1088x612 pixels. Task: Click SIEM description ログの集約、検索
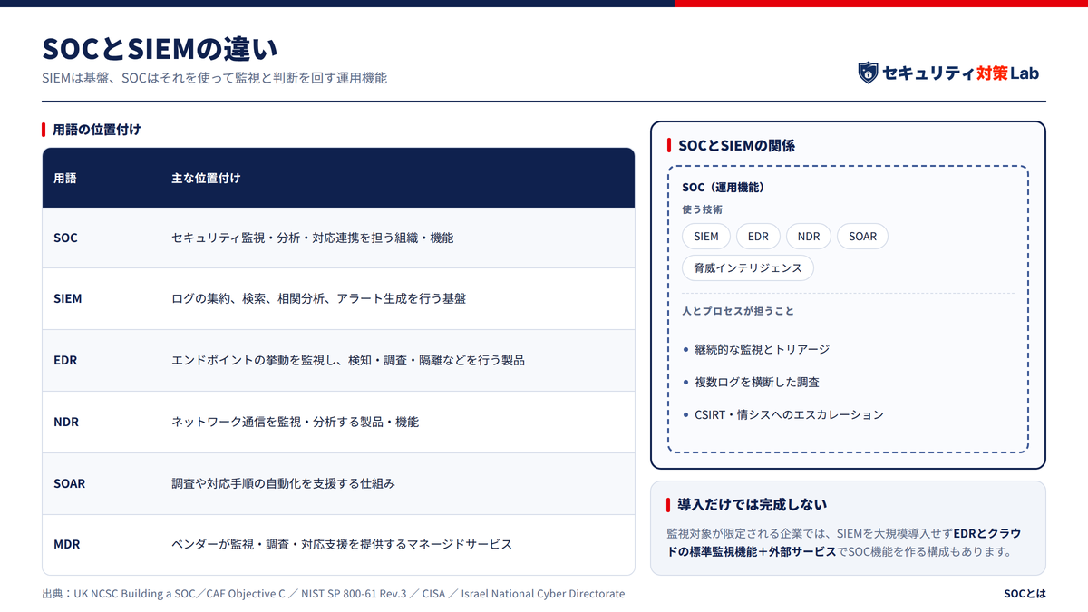tap(318, 298)
